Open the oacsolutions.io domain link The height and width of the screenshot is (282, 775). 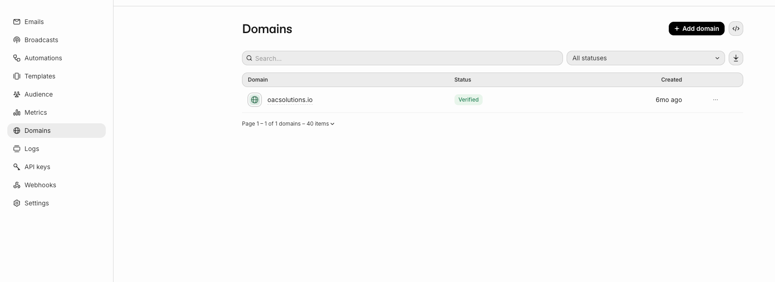coord(290,100)
